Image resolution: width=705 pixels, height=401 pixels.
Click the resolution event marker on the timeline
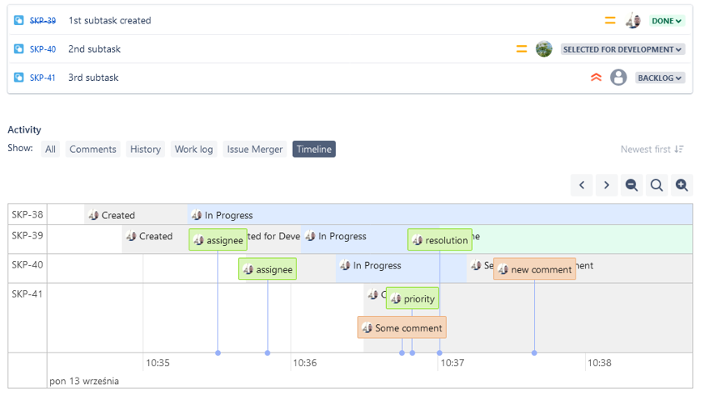point(440,240)
